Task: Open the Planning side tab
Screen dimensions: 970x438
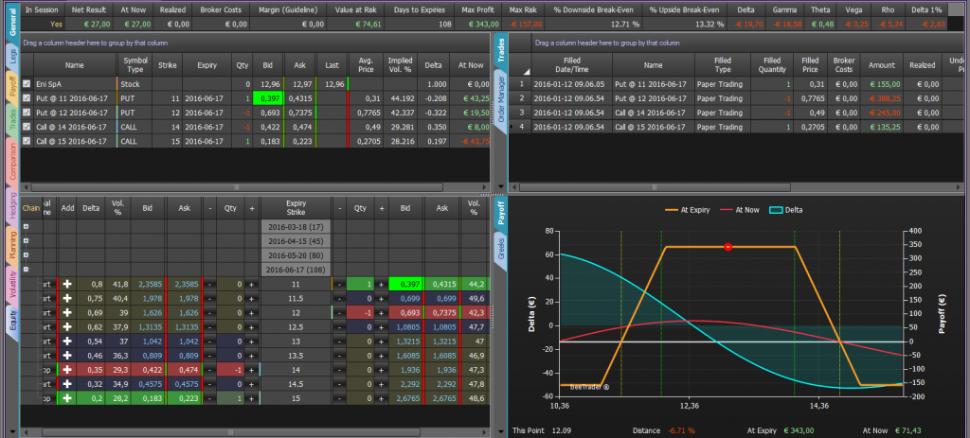Action: (x=12, y=245)
